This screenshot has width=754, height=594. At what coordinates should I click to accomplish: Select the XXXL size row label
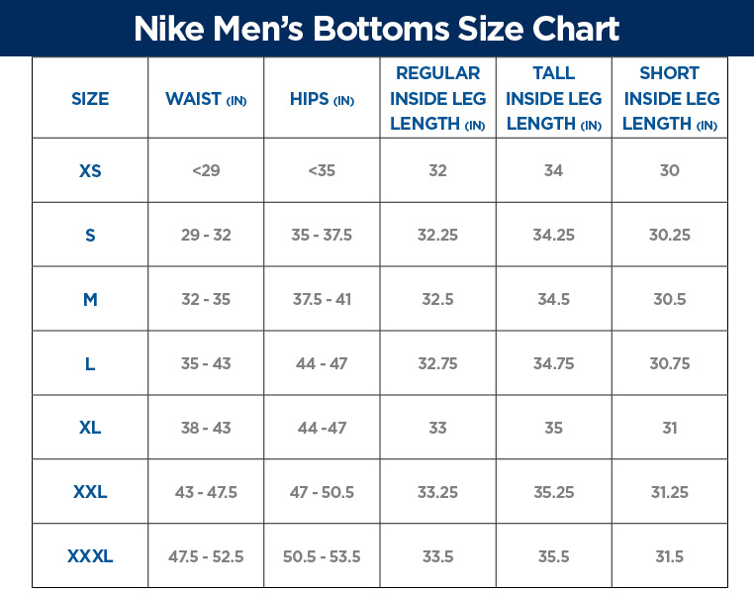tap(90, 556)
